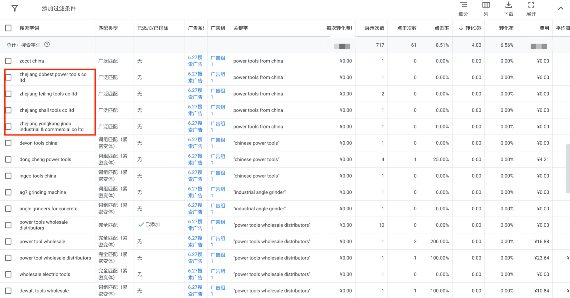570x298 pixels.
Task: Open the 列 columns tool
Action: click(x=486, y=9)
